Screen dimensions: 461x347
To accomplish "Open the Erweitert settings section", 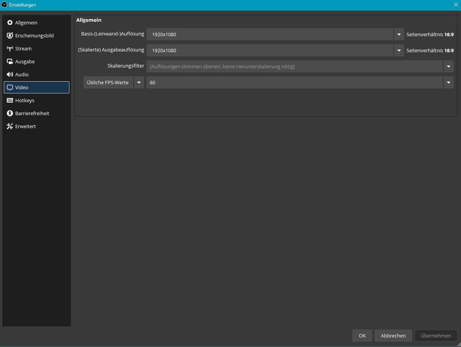I will pos(25,126).
